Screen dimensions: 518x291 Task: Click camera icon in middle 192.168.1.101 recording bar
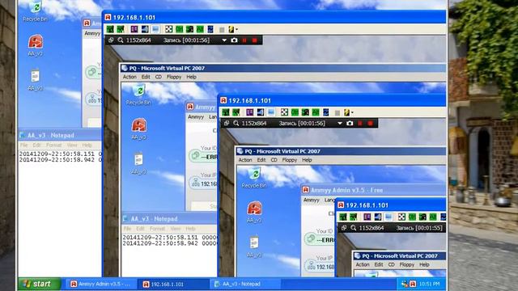pos(350,124)
